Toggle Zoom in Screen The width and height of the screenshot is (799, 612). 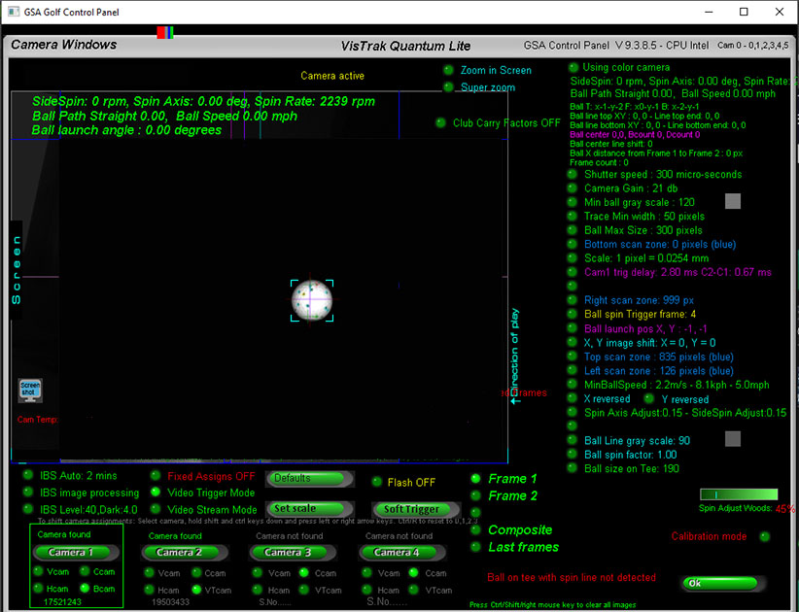(448, 70)
